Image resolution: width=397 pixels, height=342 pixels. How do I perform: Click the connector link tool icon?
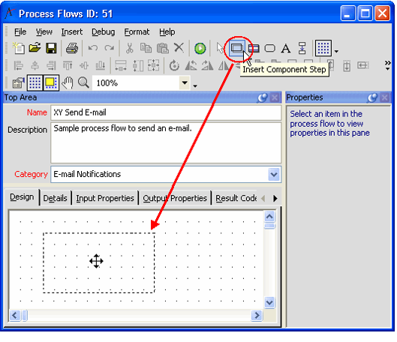(x=302, y=48)
